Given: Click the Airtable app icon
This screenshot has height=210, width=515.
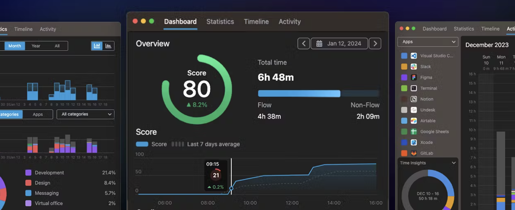Looking at the screenshot, I should click(x=414, y=121).
